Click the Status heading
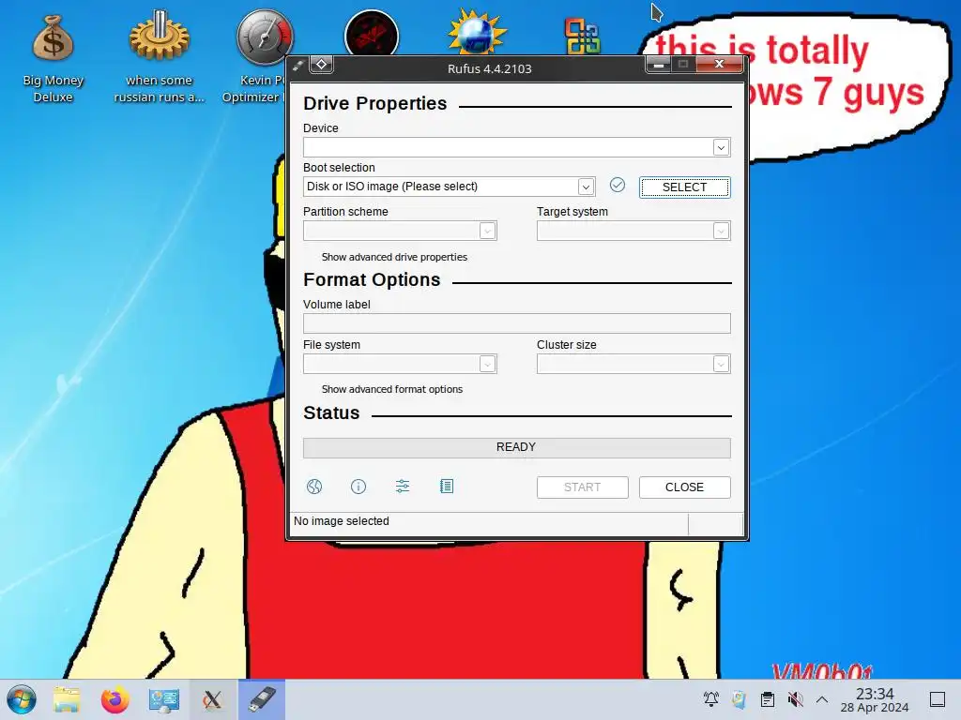The image size is (961, 720). pyautogui.click(x=331, y=413)
